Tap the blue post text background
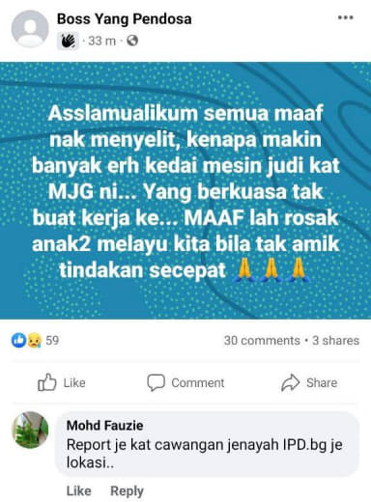 [x=185, y=190]
